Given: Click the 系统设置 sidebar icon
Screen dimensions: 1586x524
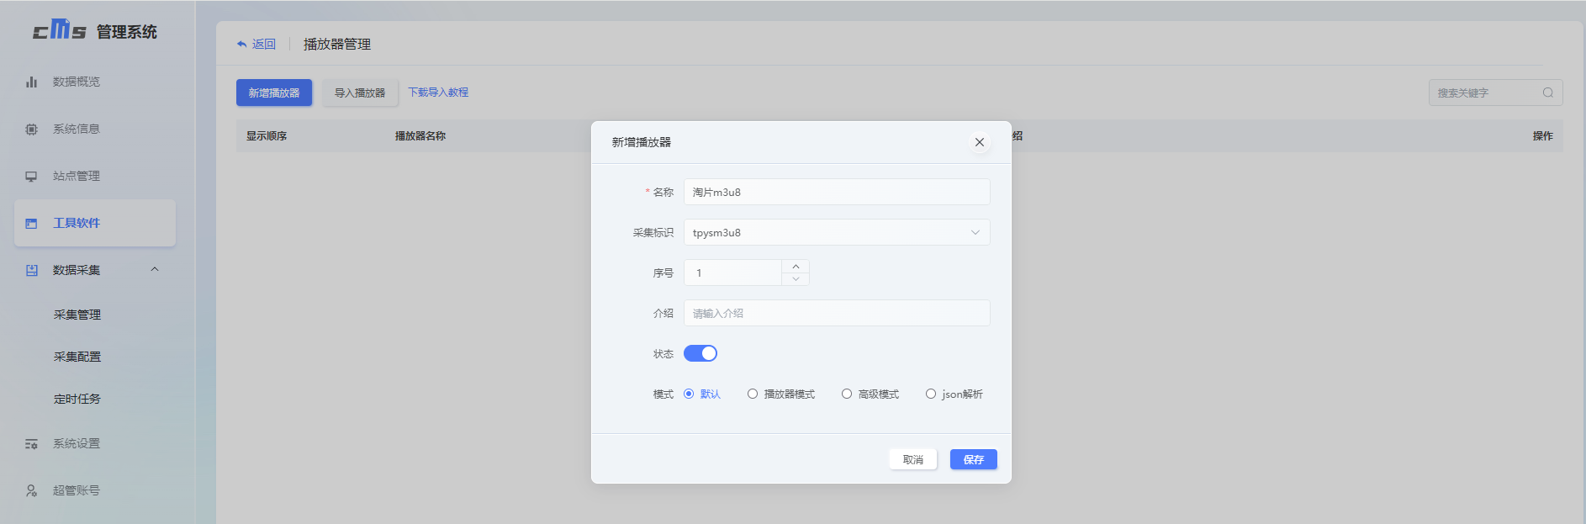Looking at the screenshot, I should pos(31,443).
